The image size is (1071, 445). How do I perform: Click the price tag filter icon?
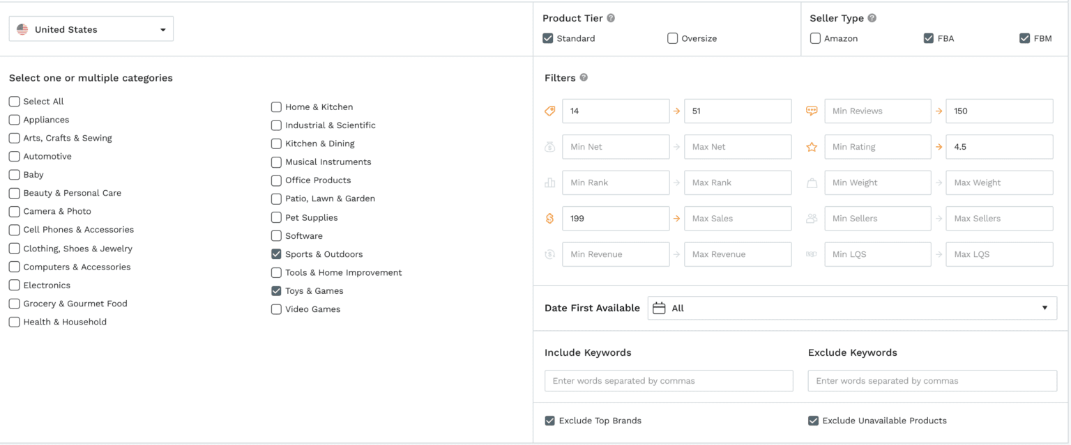[549, 111]
